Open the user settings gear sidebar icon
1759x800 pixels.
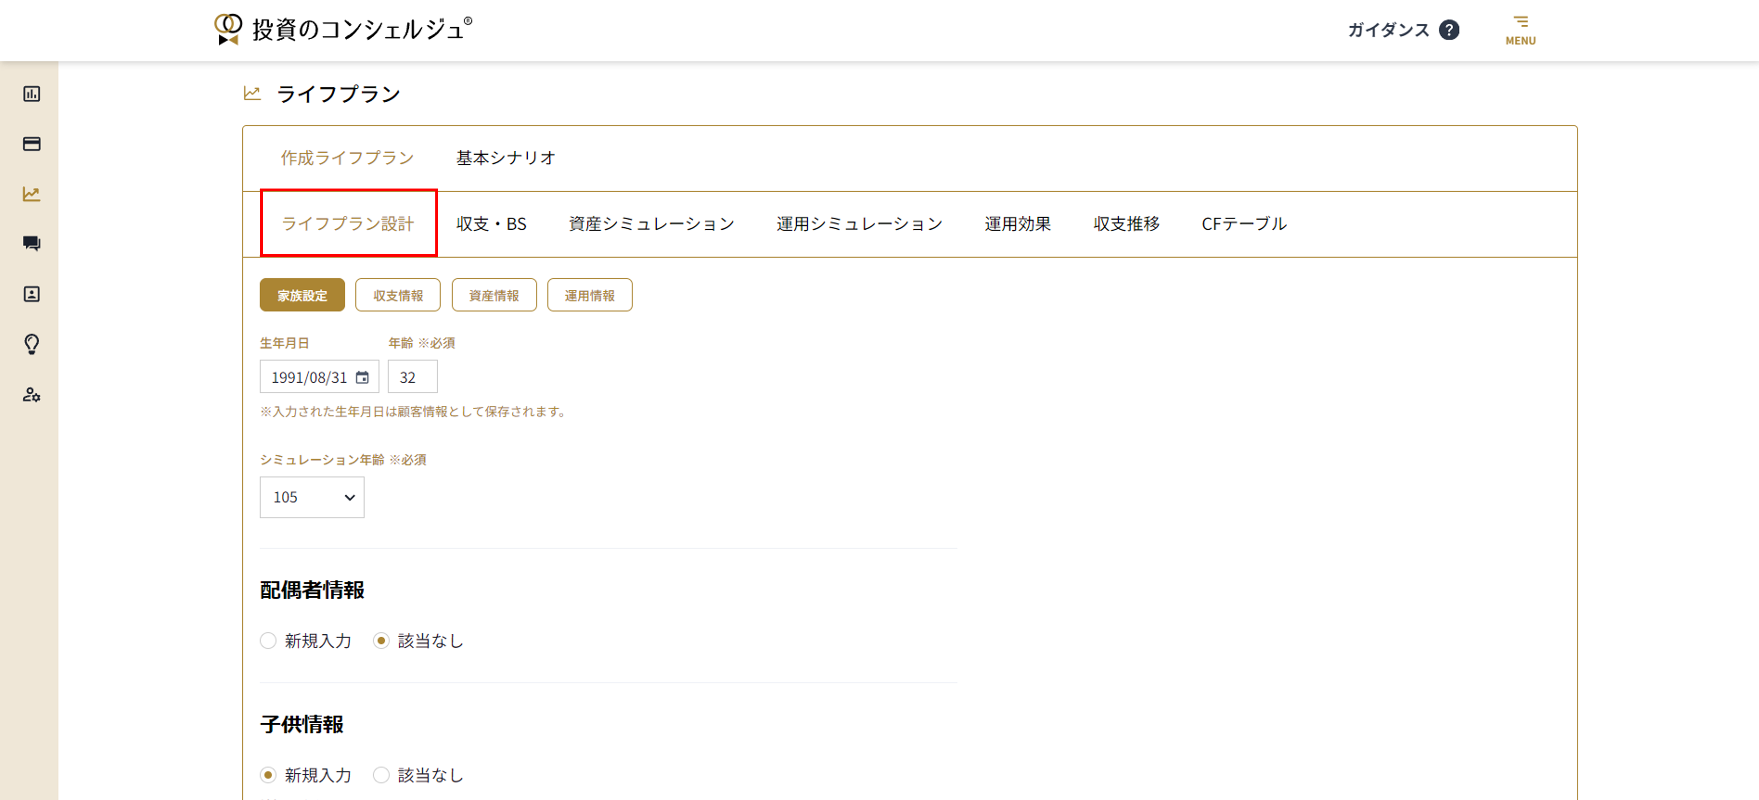32,395
